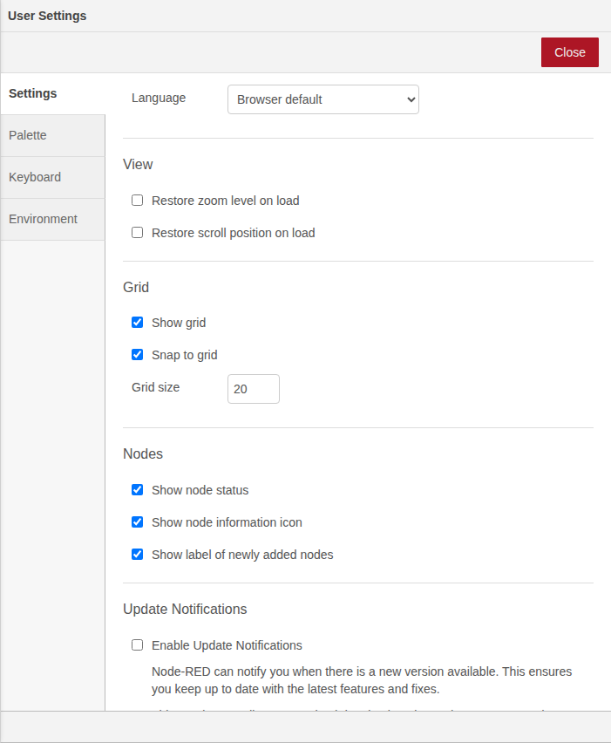Open the Keyboard settings tab
Screen dimensions: 611x743
pos(52,177)
